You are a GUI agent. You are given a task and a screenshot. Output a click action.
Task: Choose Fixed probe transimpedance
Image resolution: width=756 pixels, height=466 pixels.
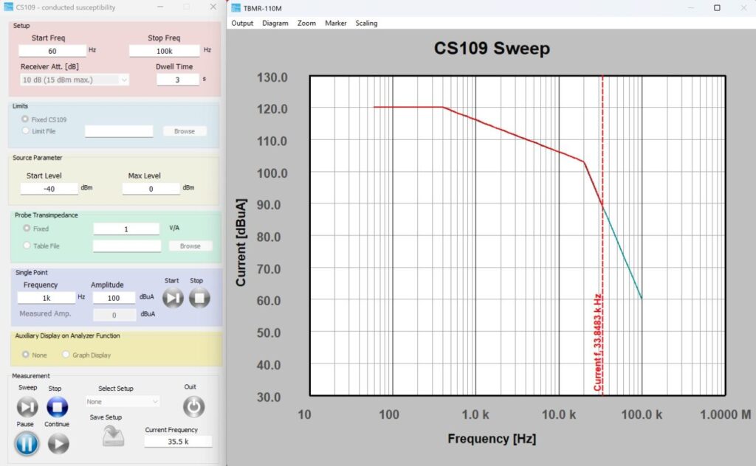point(27,228)
